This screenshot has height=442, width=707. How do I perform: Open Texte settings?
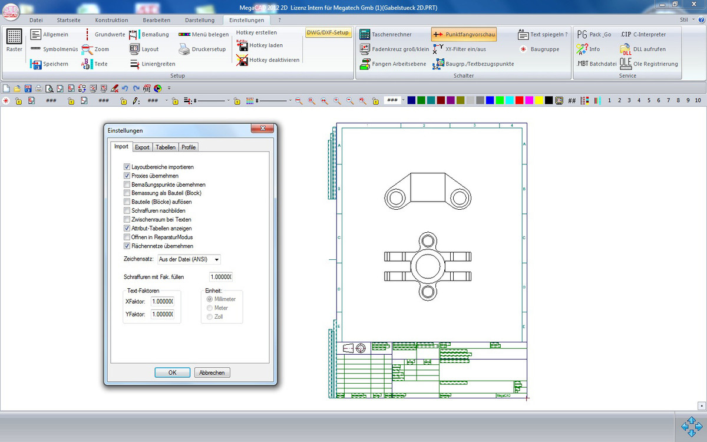(x=95, y=64)
